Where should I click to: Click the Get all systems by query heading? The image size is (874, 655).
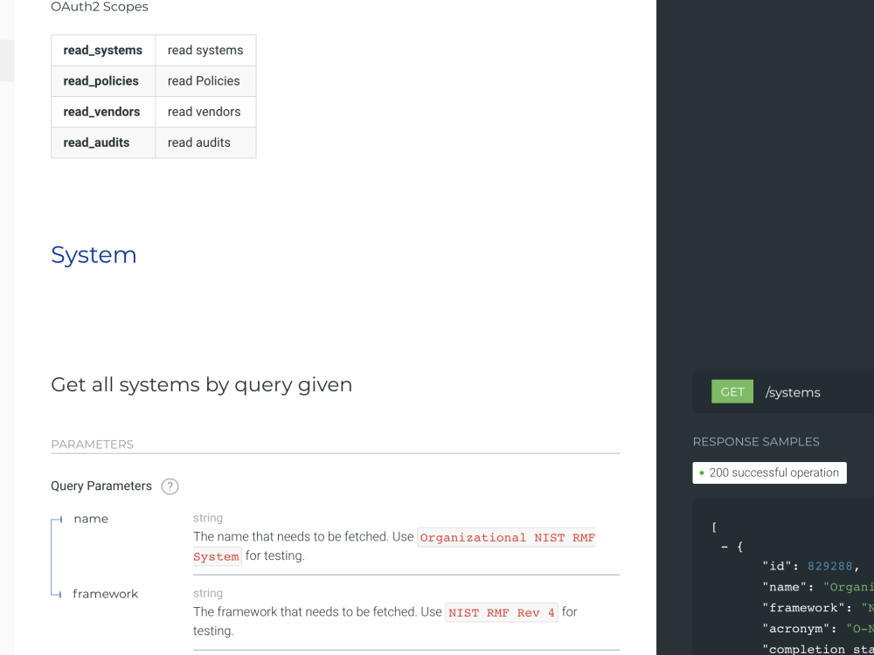tap(200, 384)
